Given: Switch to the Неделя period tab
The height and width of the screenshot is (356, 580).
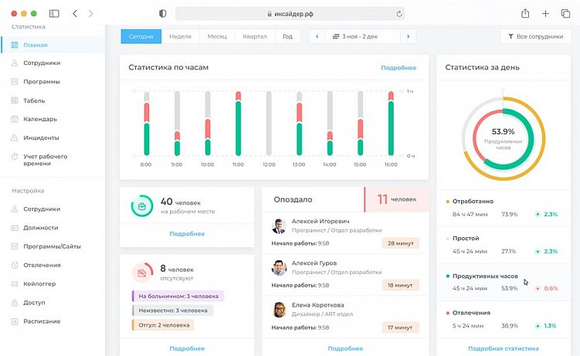Looking at the screenshot, I should [180, 36].
